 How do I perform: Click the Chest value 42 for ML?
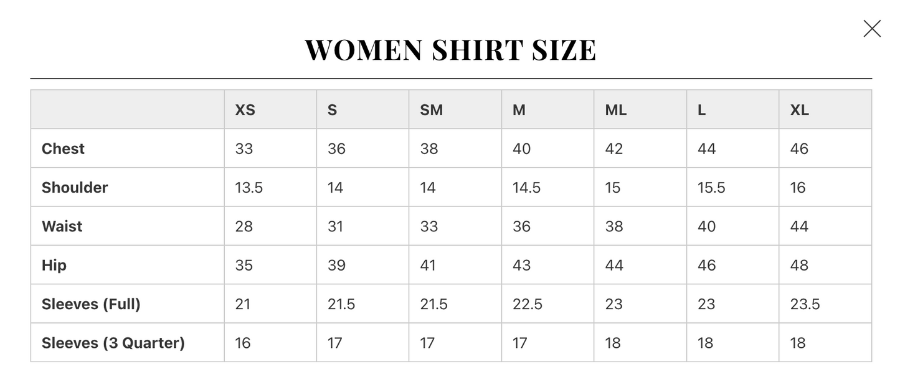pos(614,148)
